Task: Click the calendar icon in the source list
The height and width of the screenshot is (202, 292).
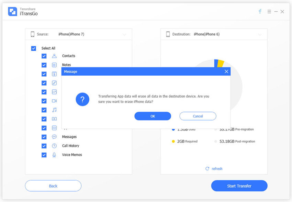Action: [54, 74]
